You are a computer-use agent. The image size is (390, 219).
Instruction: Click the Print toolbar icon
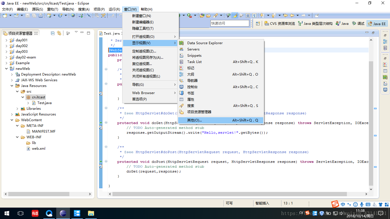tap(41, 15)
